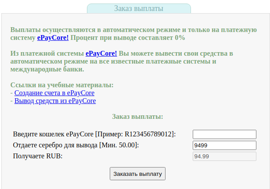This screenshot has width=270, height=189.
Task: Follow the first ePayCore! link after 'систему'
Action: coord(53,38)
